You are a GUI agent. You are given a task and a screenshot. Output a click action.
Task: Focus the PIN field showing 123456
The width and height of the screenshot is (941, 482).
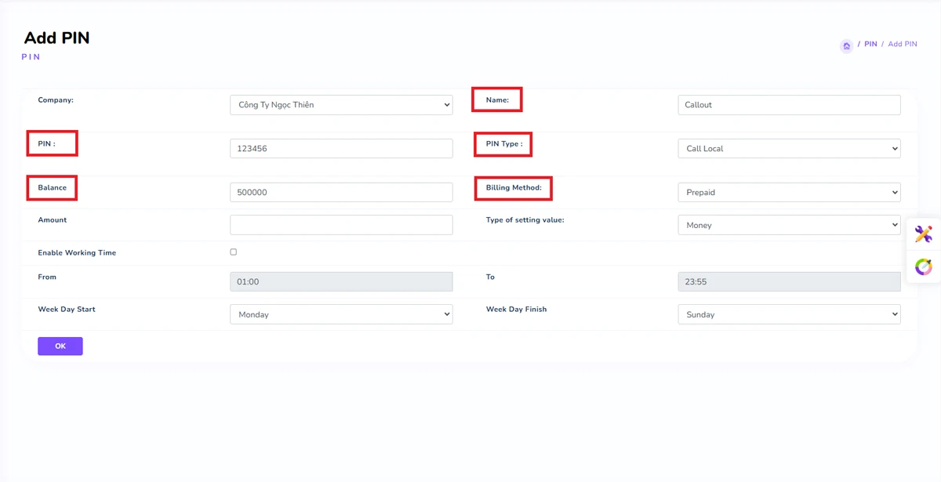(341, 149)
